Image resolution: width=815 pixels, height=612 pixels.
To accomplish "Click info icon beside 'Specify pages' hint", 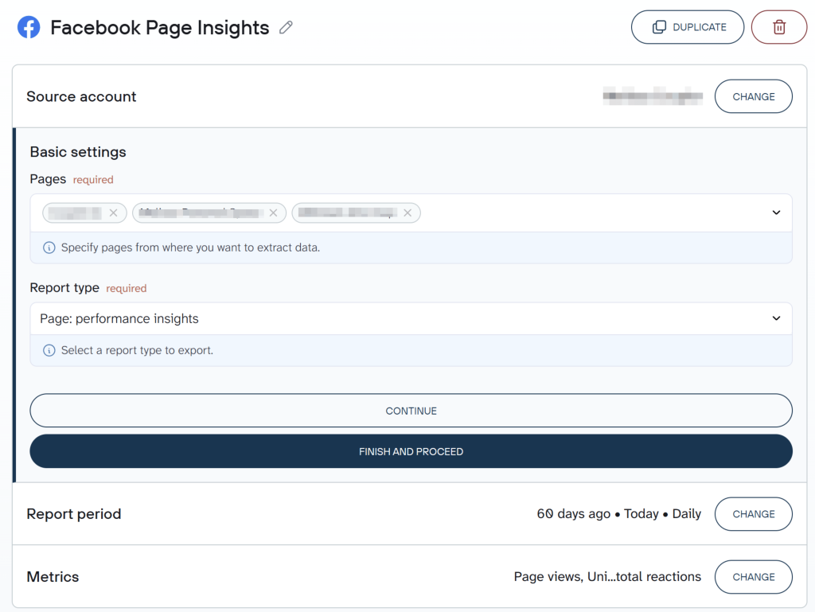I will point(49,248).
